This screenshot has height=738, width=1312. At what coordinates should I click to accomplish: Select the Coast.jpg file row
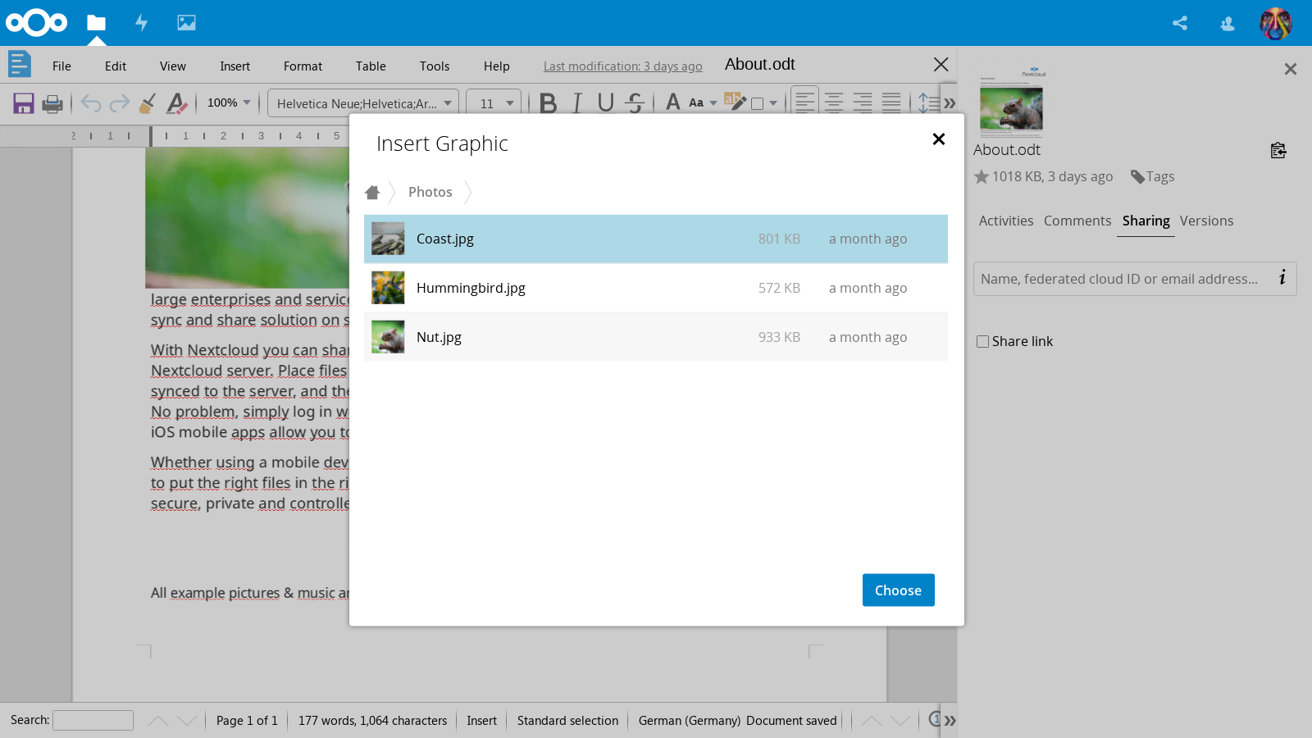pos(656,239)
